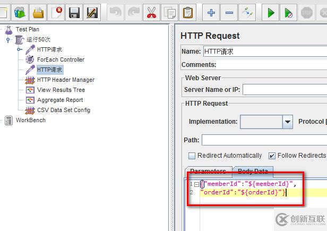Click into the Name field
327x231 pixels.
coord(265,52)
